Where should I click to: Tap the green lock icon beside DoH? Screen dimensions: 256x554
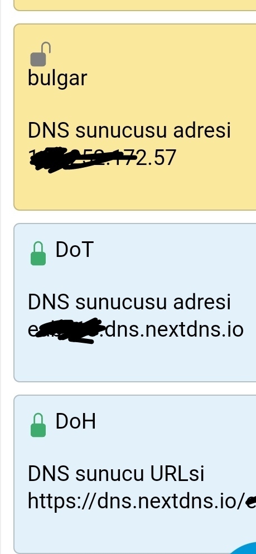tap(38, 425)
